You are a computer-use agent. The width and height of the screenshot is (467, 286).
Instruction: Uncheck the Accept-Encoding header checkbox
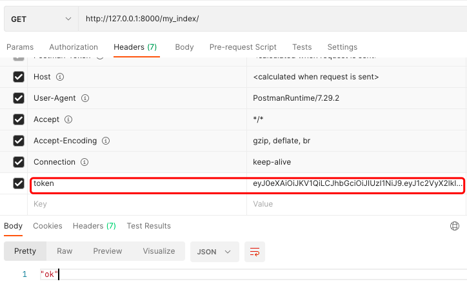click(19, 141)
